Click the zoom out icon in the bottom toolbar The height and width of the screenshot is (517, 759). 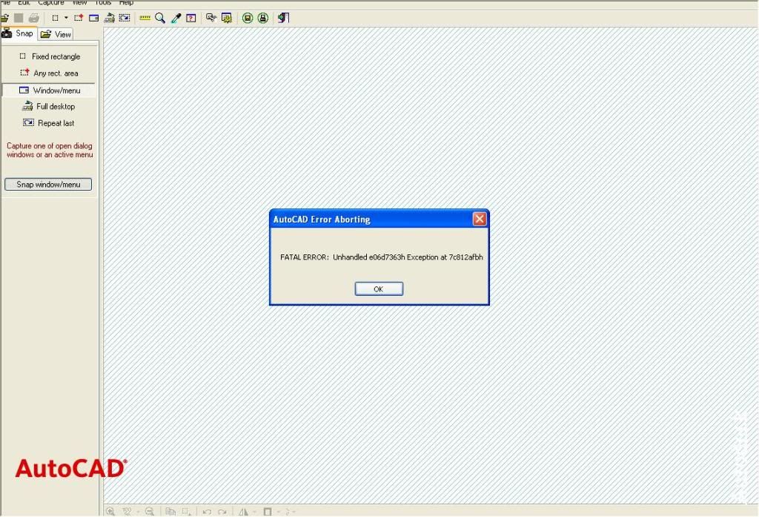[150, 512]
